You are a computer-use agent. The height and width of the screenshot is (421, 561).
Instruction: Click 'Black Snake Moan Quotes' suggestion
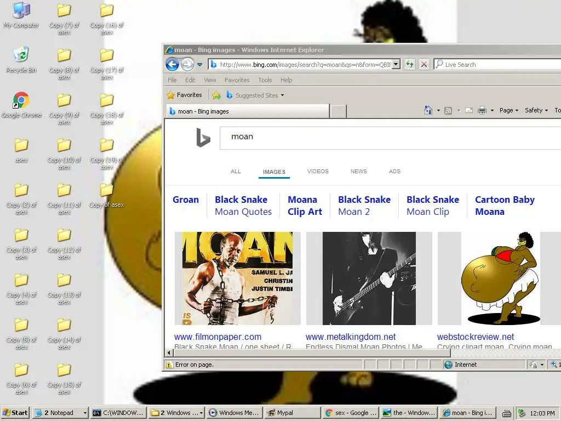(243, 206)
